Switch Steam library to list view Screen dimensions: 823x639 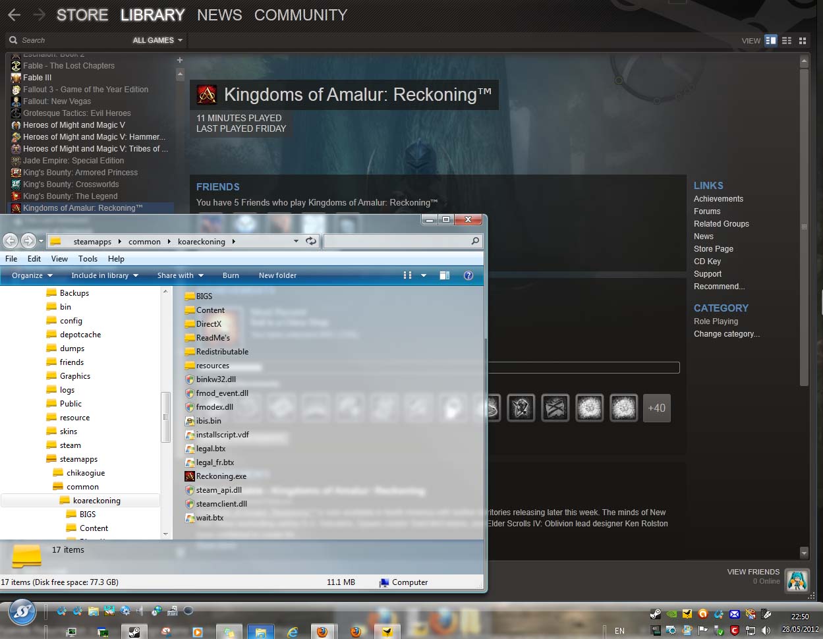[787, 41]
